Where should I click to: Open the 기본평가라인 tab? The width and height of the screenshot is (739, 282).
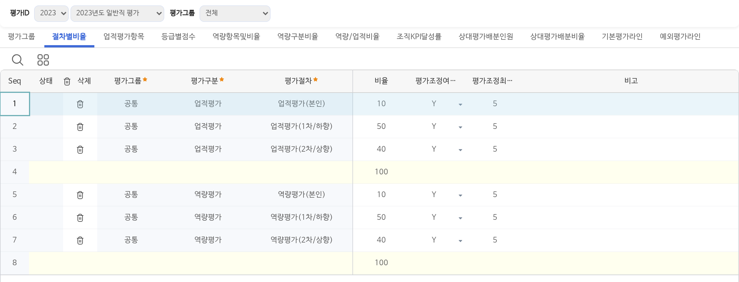coord(622,36)
